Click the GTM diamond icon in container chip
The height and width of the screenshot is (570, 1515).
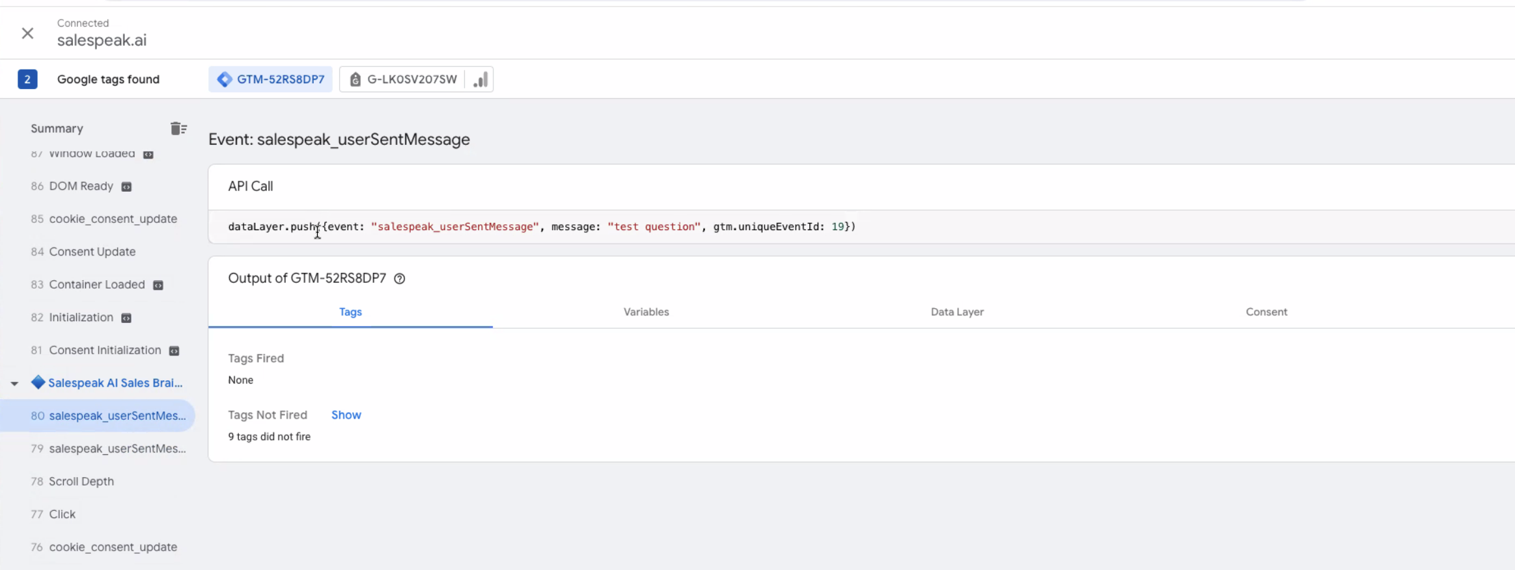coord(225,79)
